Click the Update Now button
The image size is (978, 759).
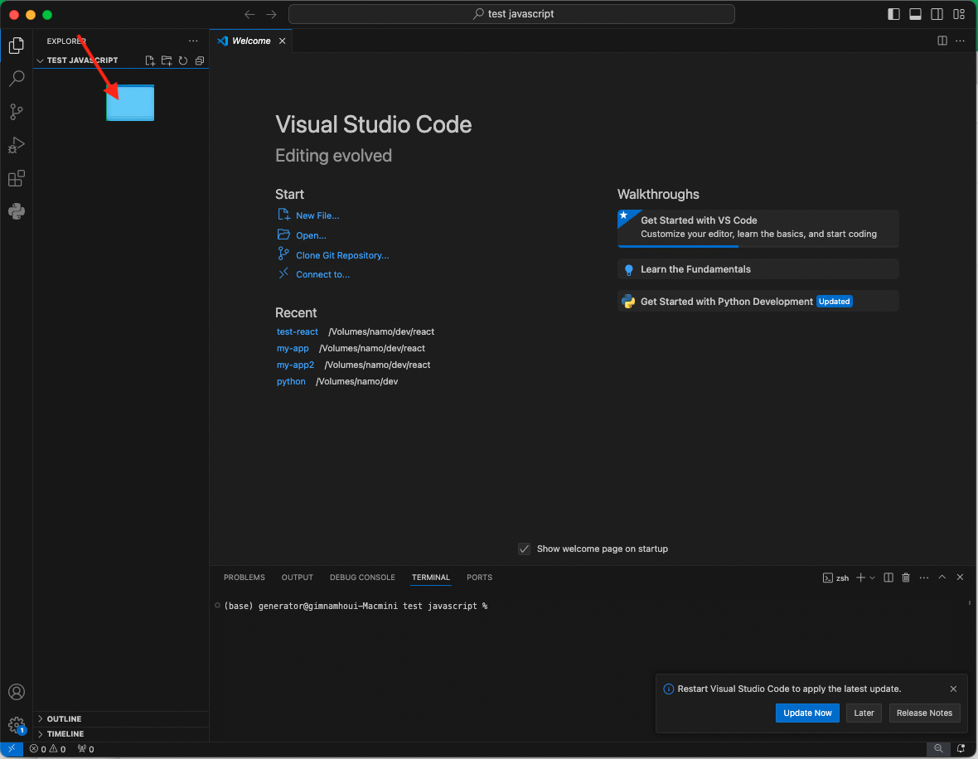[807, 713]
